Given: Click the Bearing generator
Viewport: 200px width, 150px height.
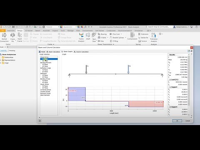Looking at the screenshot, I should (102, 34).
